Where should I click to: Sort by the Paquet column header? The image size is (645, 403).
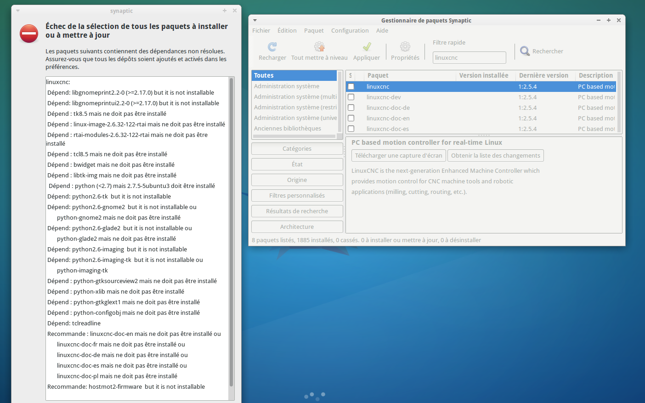[410, 75]
